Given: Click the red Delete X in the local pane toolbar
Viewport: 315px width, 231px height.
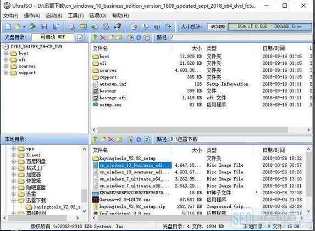Looking at the screenshot, I should point(111,139).
